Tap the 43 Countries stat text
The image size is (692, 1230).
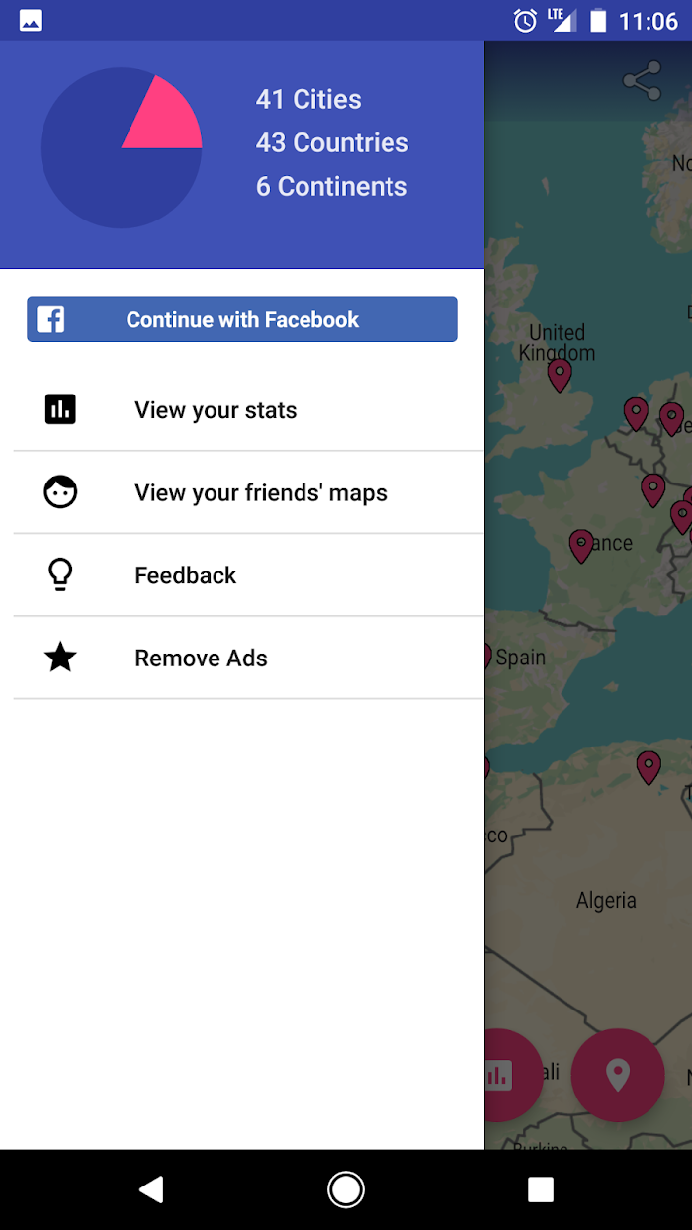pyautogui.click(x=332, y=142)
